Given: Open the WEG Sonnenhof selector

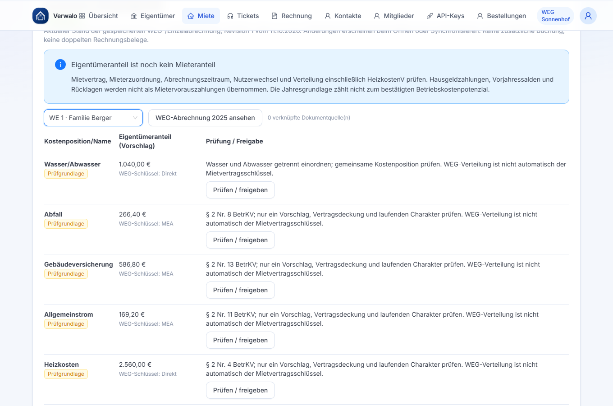Looking at the screenshot, I should click(555, 16).
